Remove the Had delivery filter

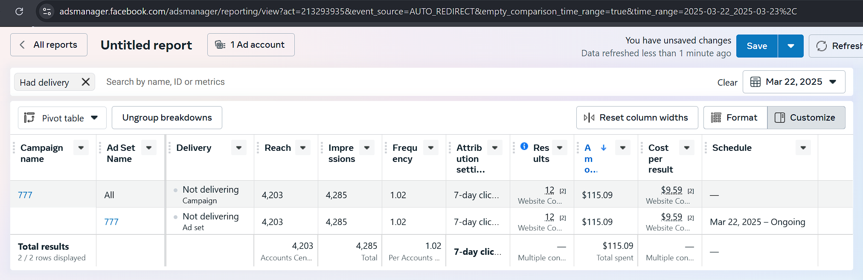point(86,82)
